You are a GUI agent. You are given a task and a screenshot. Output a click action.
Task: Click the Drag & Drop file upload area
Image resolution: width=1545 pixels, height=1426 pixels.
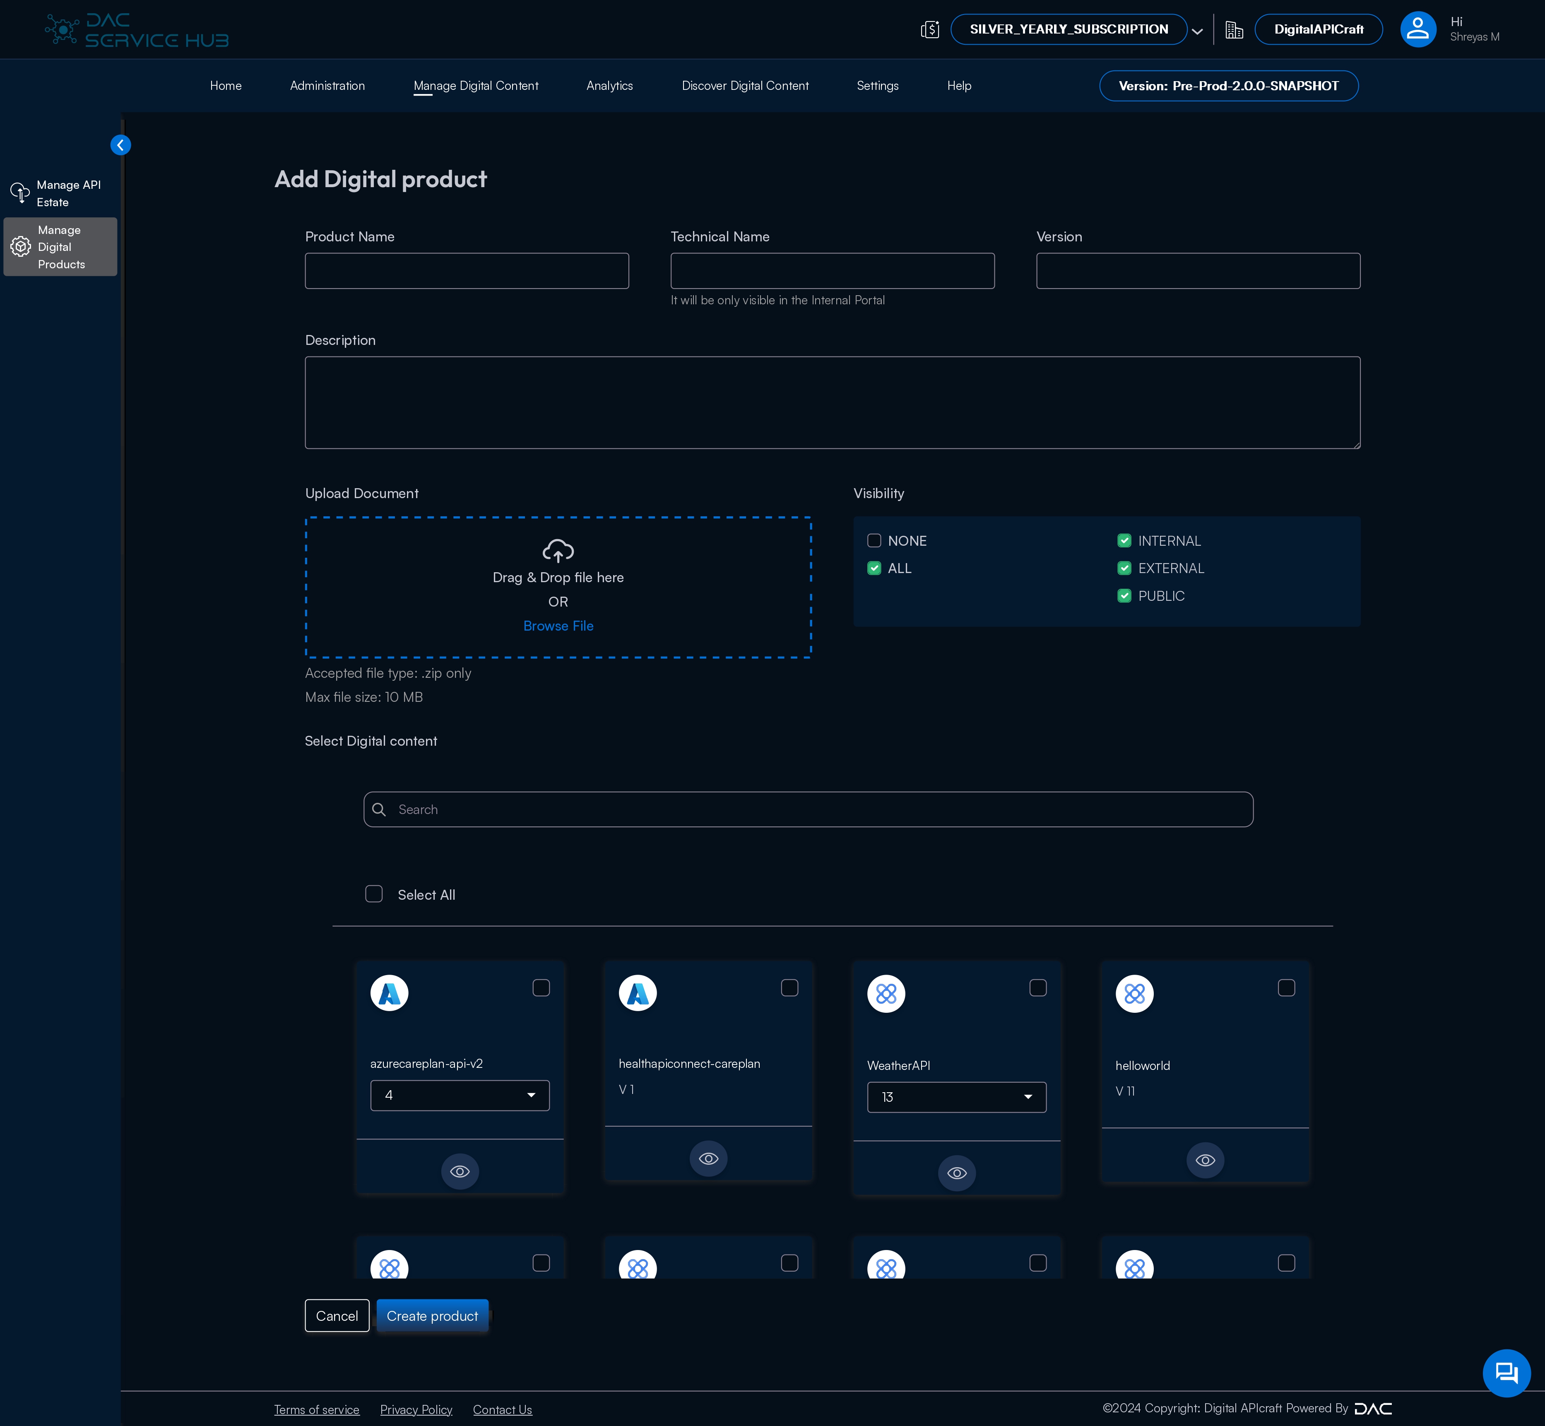pos(558,587)
